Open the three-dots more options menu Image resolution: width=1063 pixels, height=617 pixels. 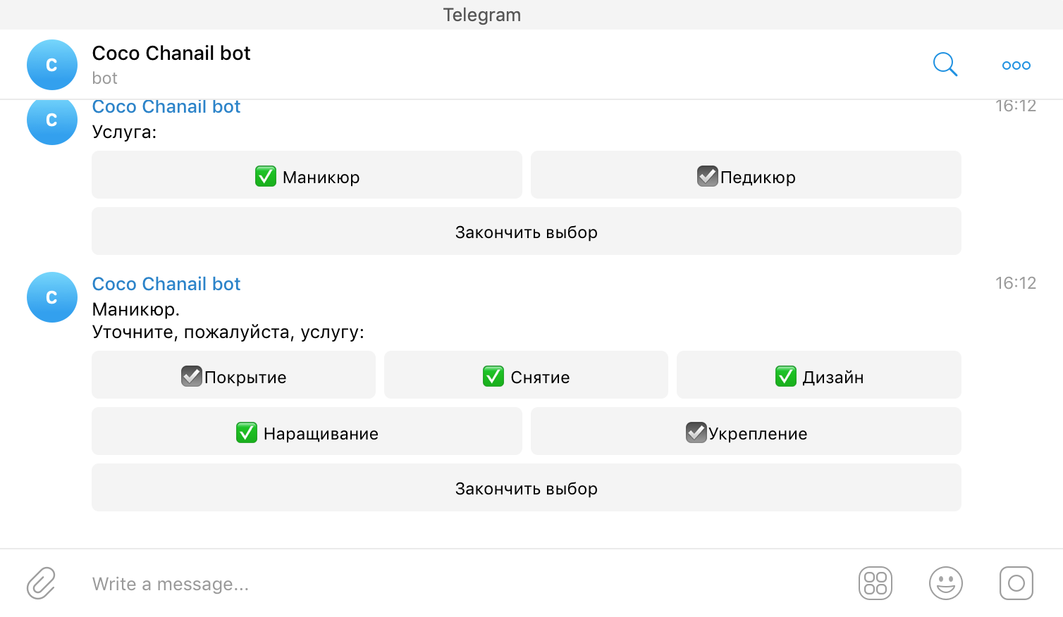(x=1016, y=66)
